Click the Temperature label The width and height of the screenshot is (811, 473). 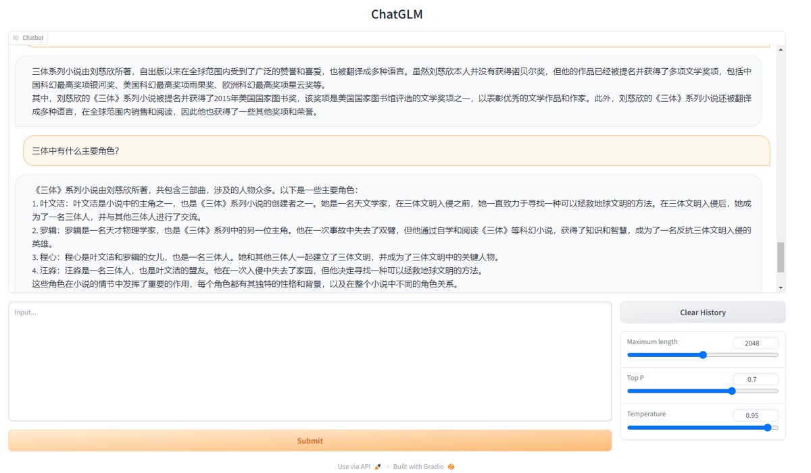pyautogui.click(x=646, y=414)
